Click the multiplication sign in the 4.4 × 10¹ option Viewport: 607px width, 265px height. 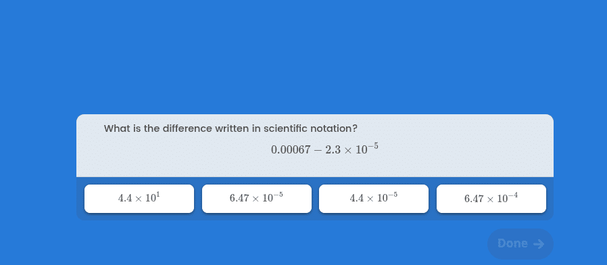click(x=139, y=199)
